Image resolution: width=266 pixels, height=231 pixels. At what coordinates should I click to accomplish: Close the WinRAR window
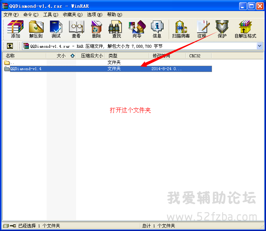260,6
